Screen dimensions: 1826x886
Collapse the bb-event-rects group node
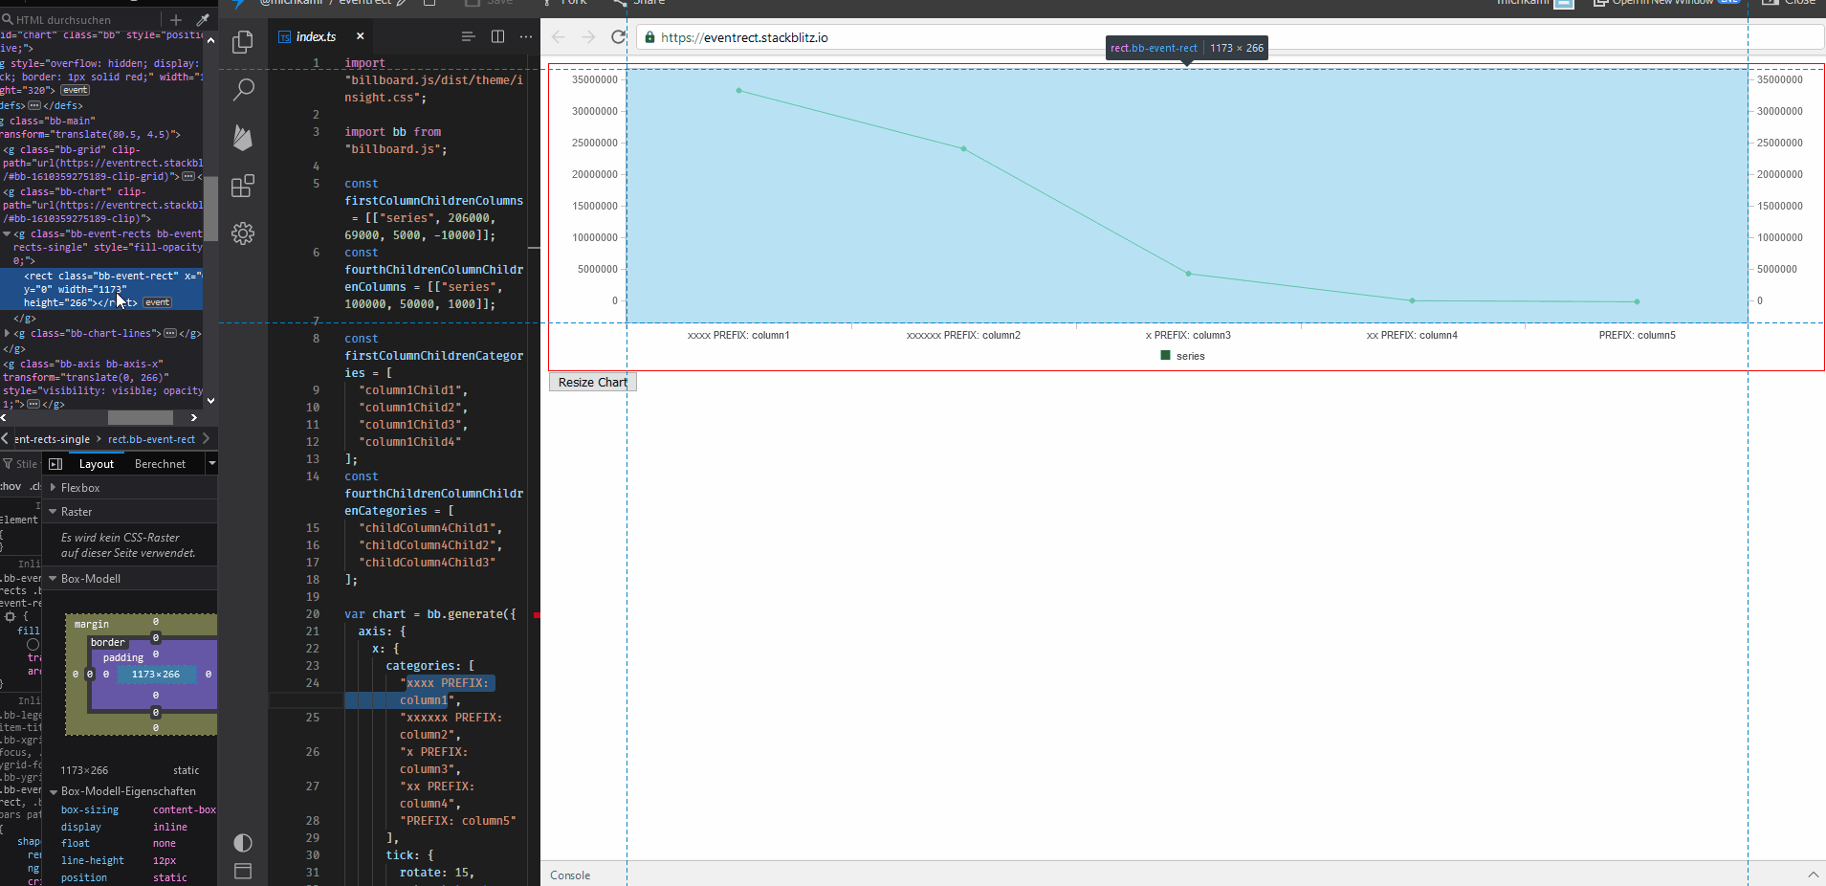8,233
